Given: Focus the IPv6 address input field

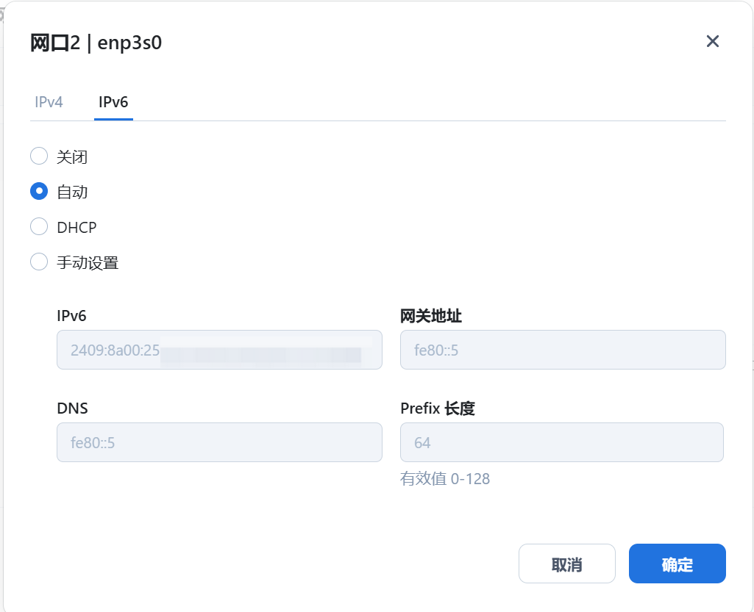Looking at the screenshot, I should point(219,350).
